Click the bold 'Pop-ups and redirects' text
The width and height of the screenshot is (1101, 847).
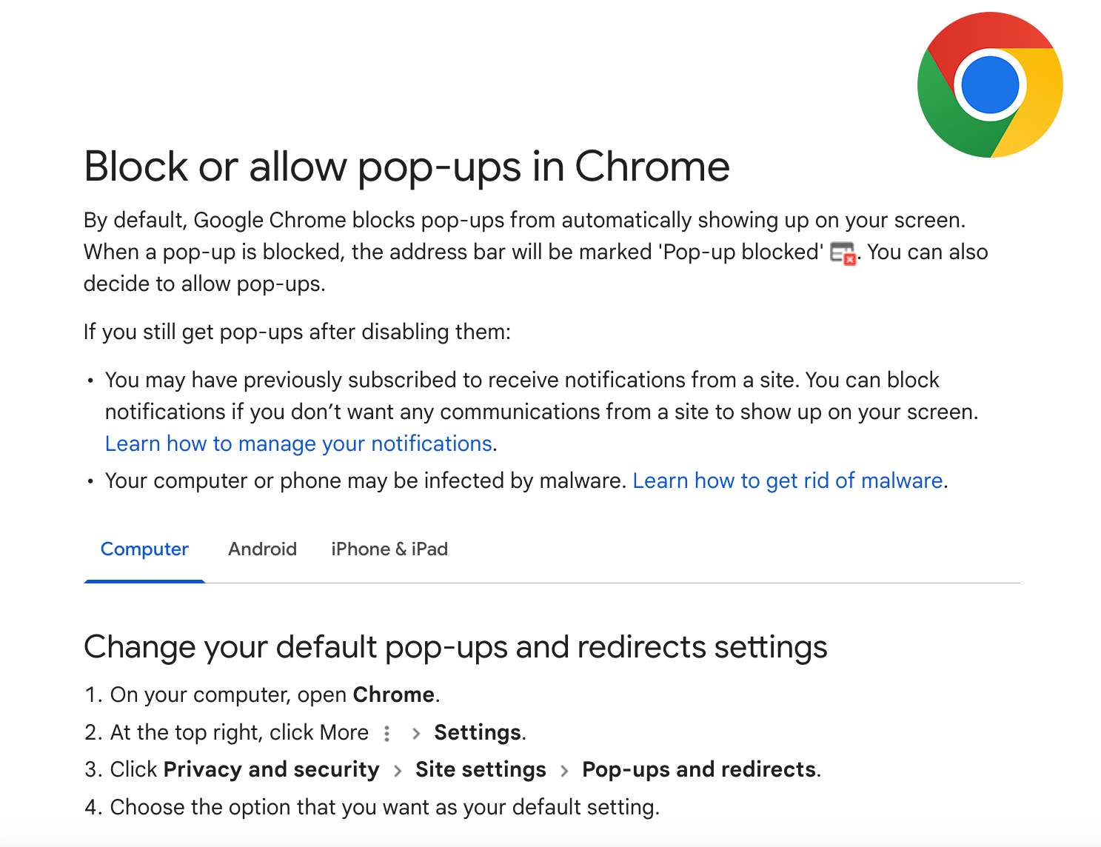pos(699,769)
